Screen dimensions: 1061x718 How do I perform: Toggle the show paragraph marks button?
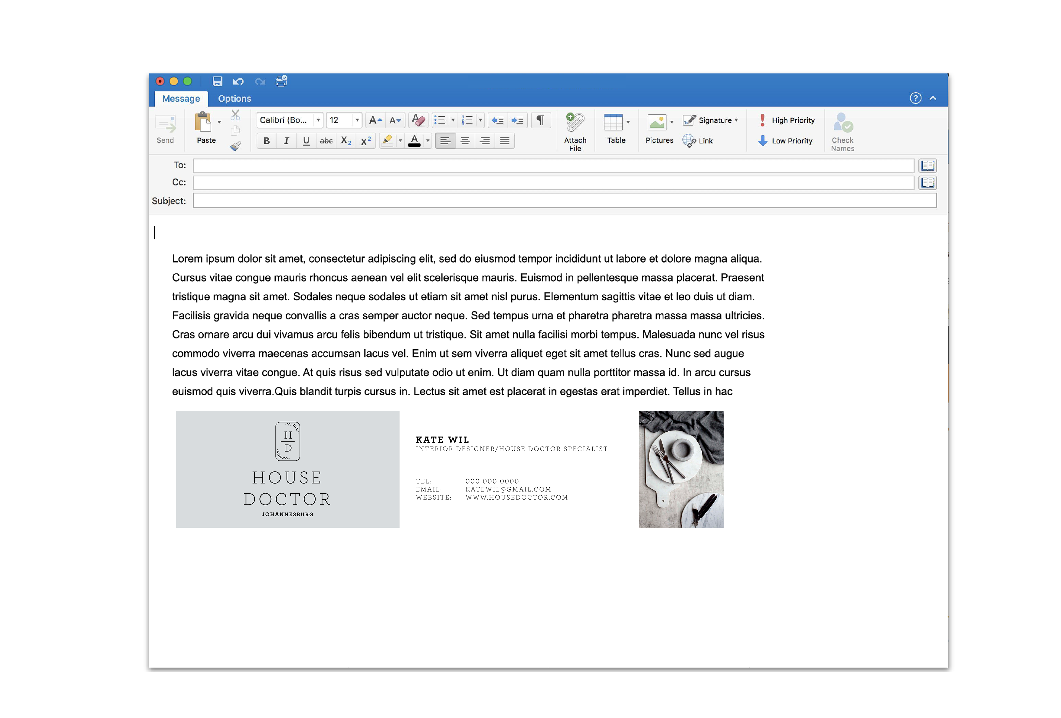pyautogui.click(x=540, y=120)
